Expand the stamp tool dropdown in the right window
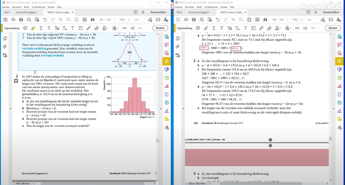This screenshot has height=185, width=345. (x=280, y=28)
